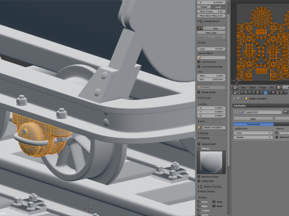Viewport: 289px width, 216px height.
Task: Click the image browse icon in UV header
Action: pyautogui.click(x=279, y=88)
